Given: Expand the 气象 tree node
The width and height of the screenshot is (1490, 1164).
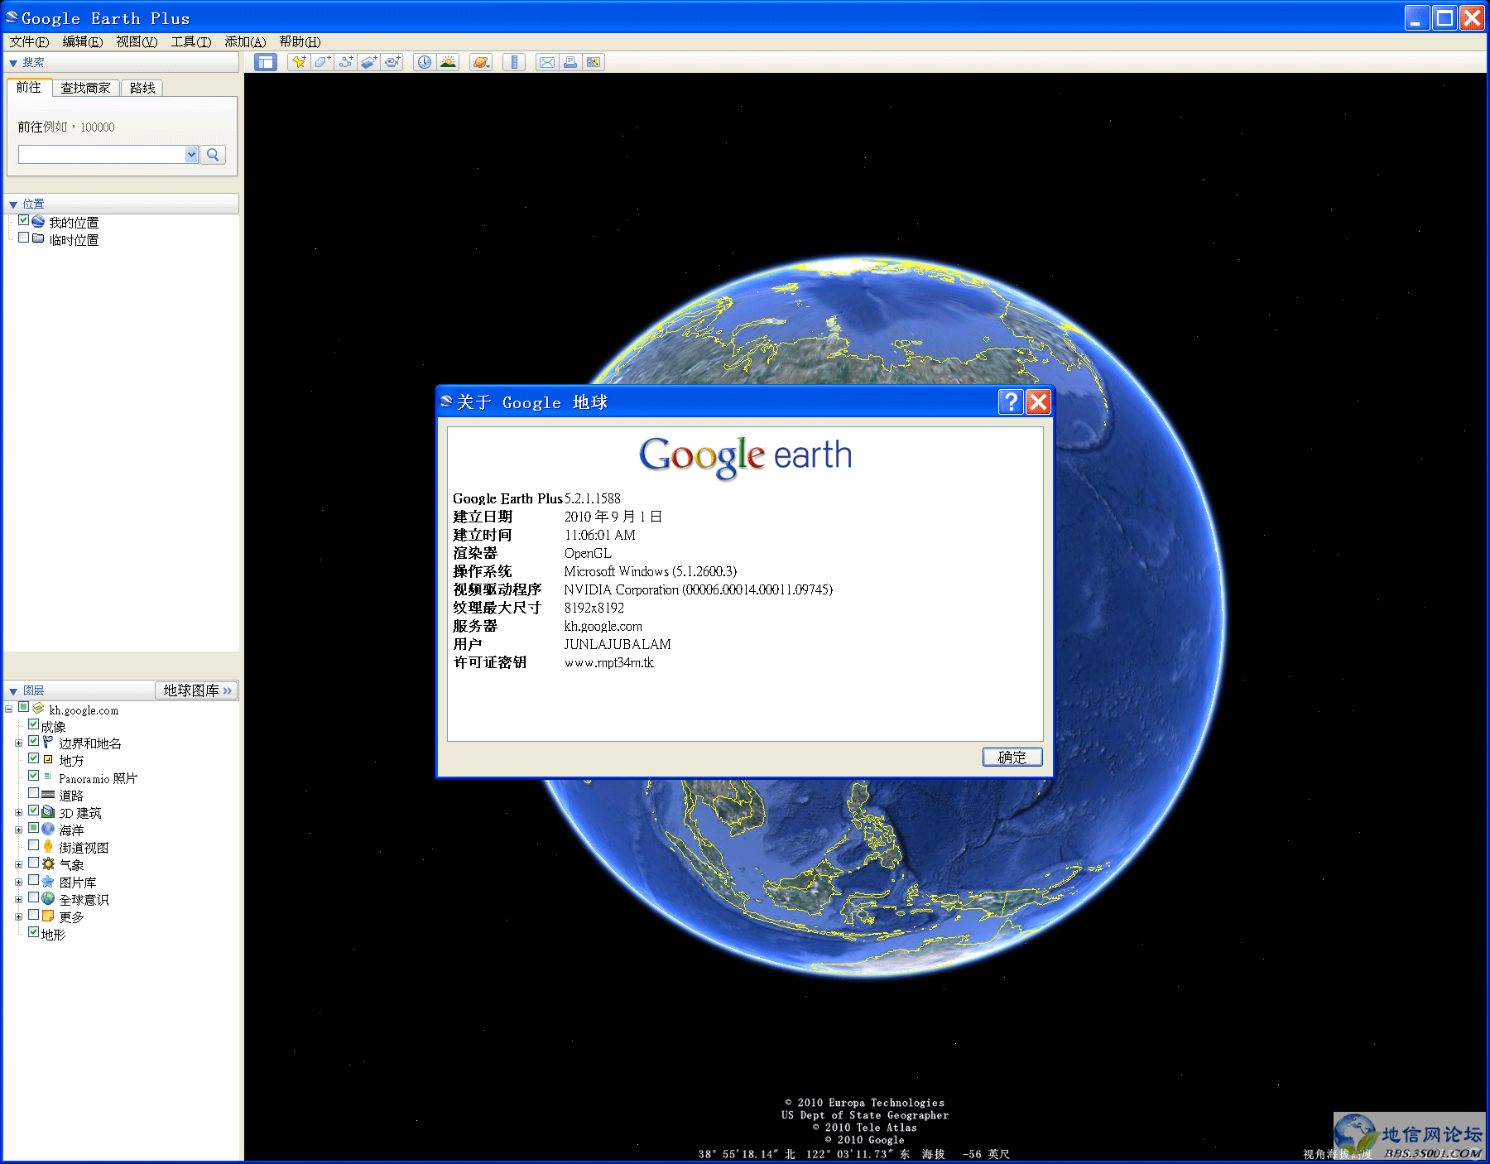Looking at the screenshot, I should (19, 864).
